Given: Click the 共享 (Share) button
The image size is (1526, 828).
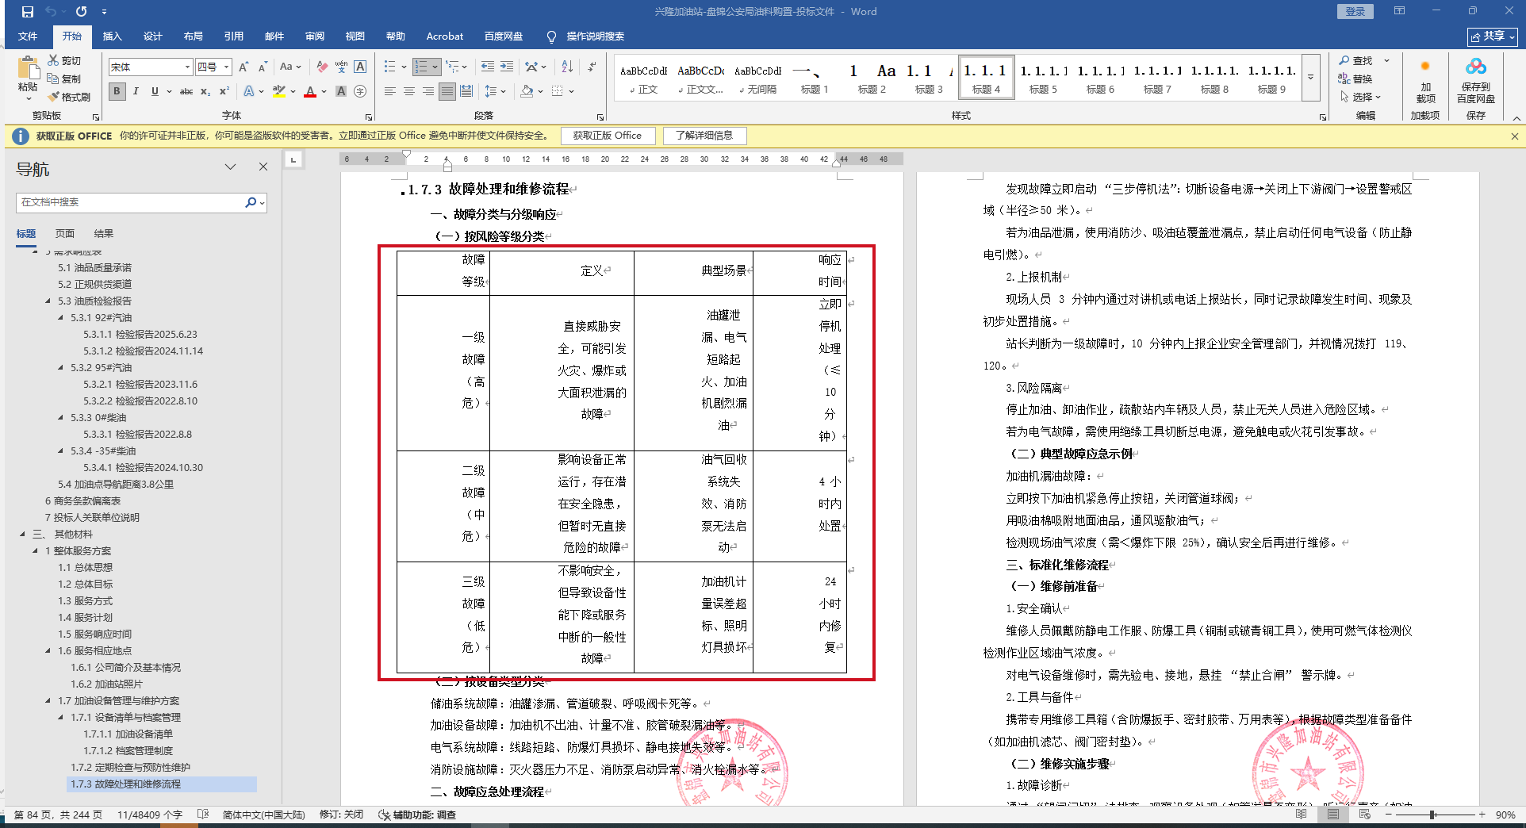Looking at the screenshot, I should (x=1493, y=36).
